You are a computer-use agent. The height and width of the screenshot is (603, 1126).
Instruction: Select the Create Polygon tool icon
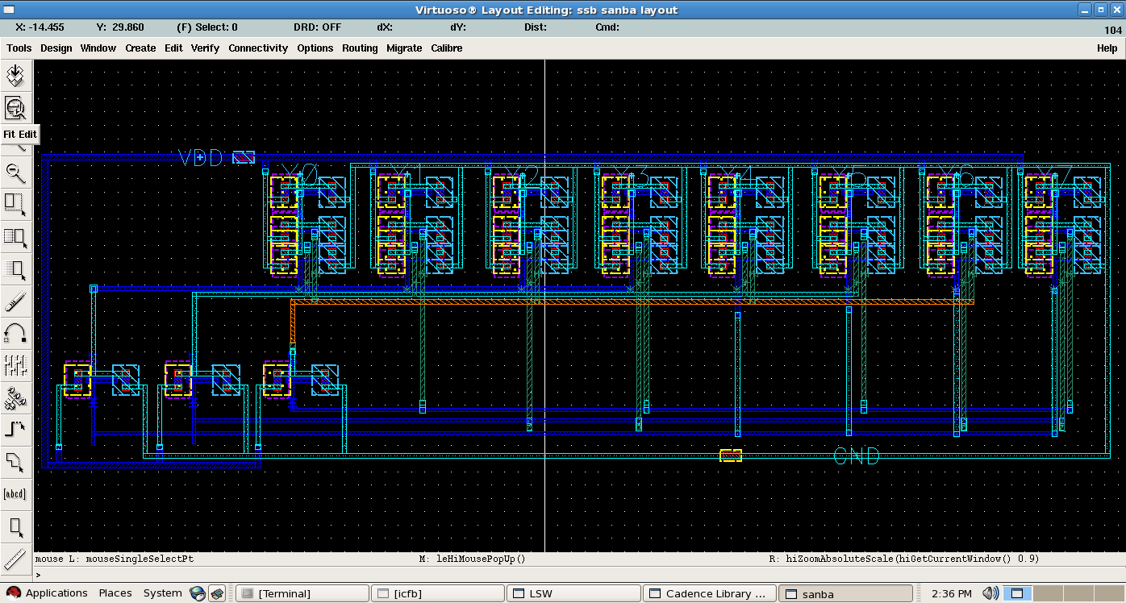click(15, 461)
